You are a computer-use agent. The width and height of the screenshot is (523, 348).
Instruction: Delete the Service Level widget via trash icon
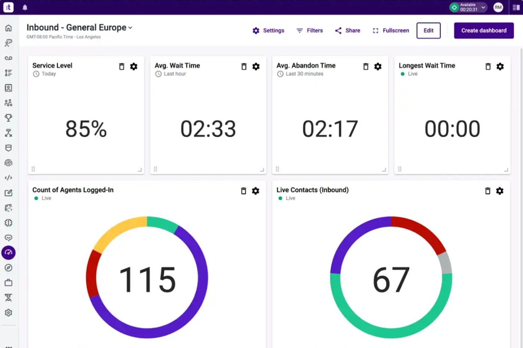click(x=122, y=66)
